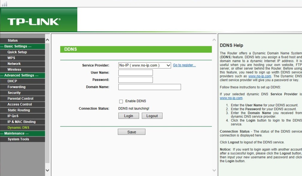Open Static Routing page
302x176 pixels.
pos(22,110)
